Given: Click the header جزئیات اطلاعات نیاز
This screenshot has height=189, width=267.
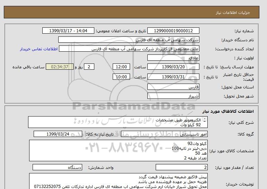Looking at the screenshot, I should tap(233, 12).
